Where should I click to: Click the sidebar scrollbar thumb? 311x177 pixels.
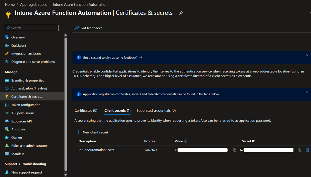tap(66, 104)
